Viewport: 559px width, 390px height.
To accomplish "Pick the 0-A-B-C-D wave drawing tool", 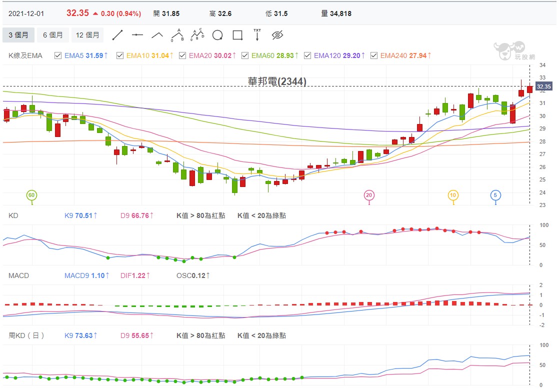I will [197, 35].
